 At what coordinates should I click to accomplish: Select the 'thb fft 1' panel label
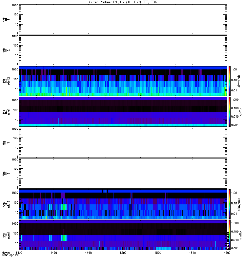click(x=6, y=19)
